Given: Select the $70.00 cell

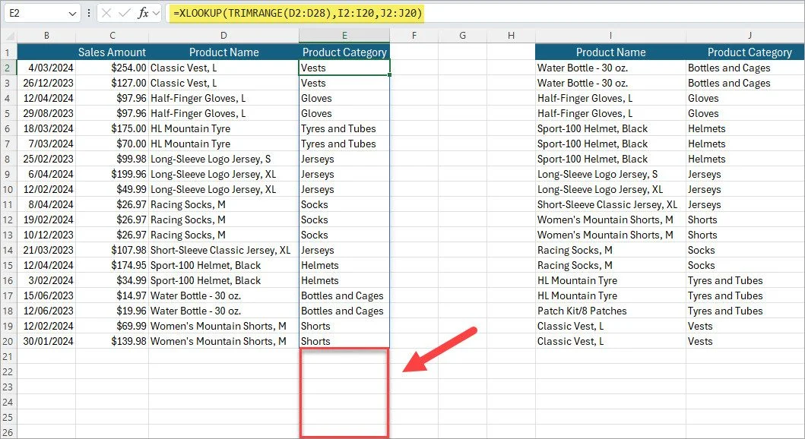Looking at the screenshot, I should (112, 144).
